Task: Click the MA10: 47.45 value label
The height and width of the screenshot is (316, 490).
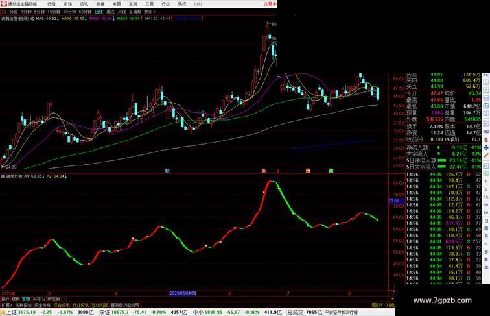Action: pyautogui.click(x=74, y=19)
